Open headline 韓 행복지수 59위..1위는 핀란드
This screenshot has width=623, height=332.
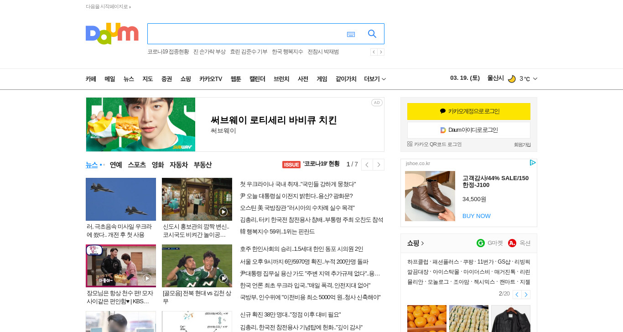277,232
